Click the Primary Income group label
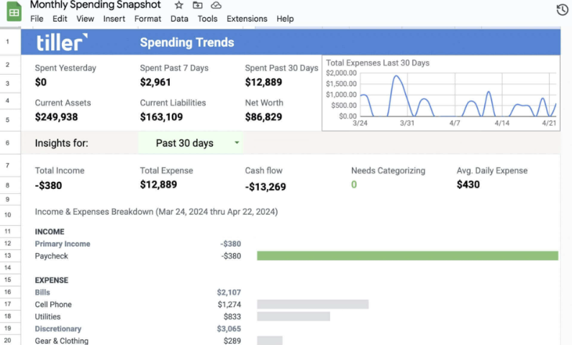The height and width of the screenshot is (345, 572). [63, 244]
